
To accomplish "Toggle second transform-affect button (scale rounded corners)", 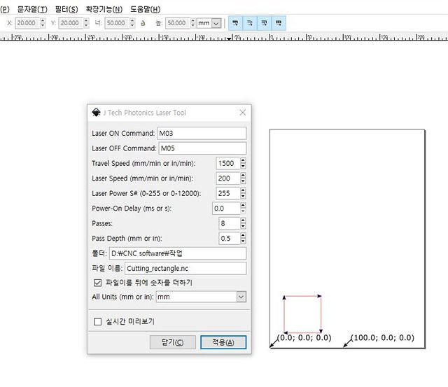I will point(250,23).
